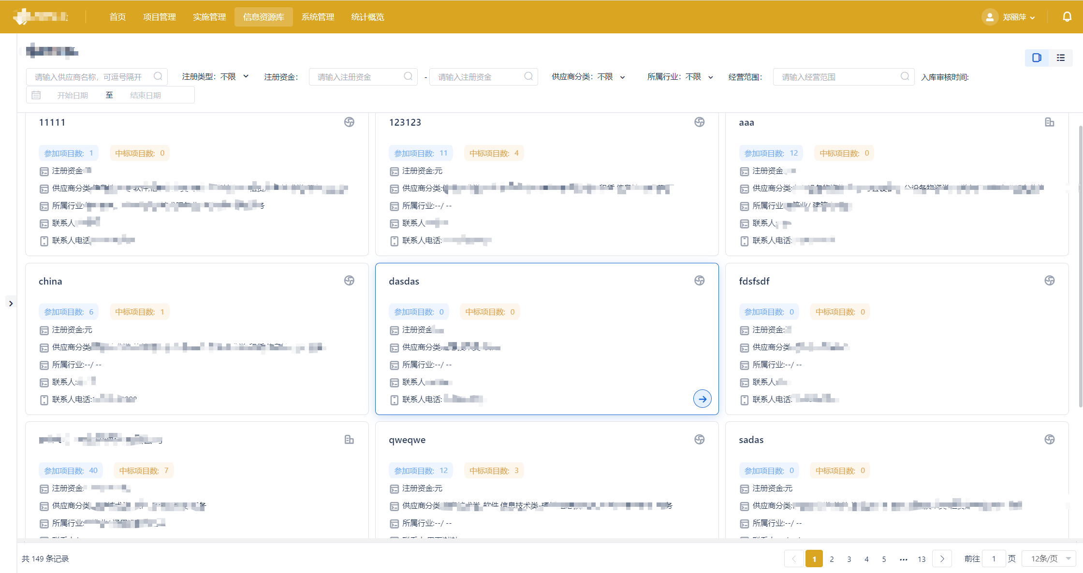Expand the collapsed left sidebar

click(11, 303)
